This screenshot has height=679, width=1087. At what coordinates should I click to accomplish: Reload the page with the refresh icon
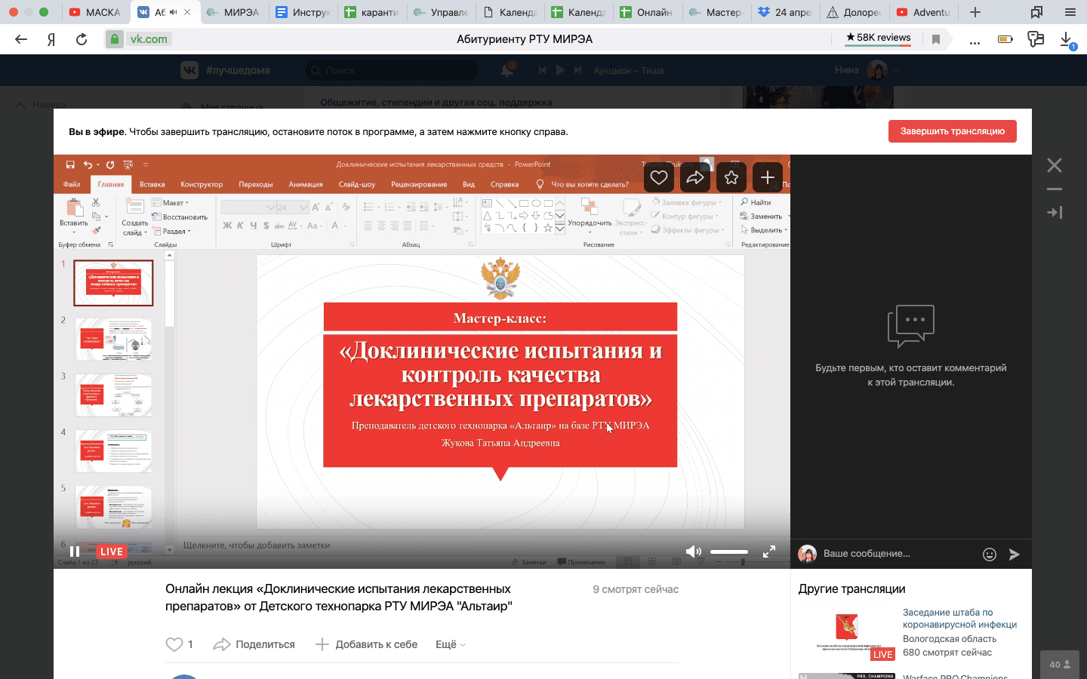[82, 39]
